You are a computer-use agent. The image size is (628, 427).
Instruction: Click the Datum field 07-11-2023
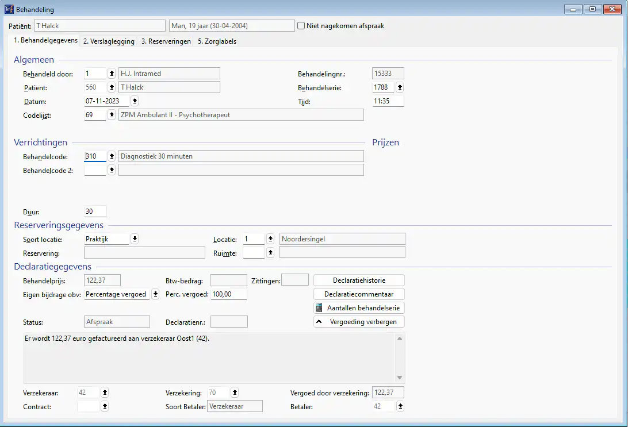[x=106, y=101]
